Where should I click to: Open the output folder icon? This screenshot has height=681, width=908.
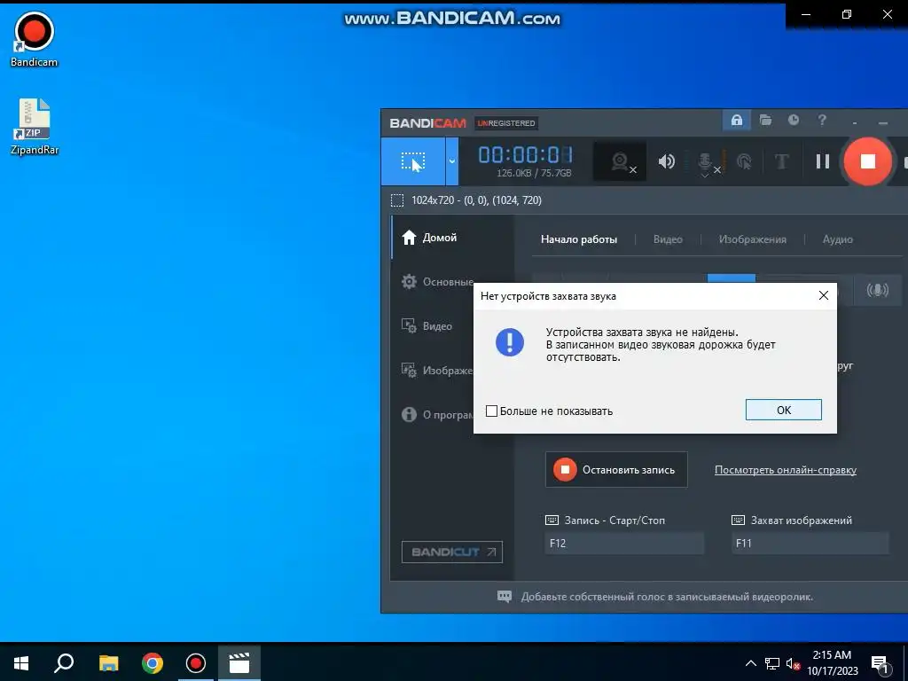pyautogui.click(x=765, y=120)
